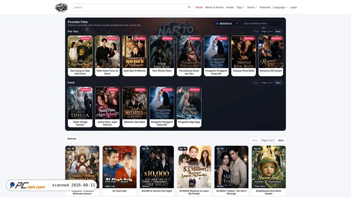Open Tabib Abadi Turun ke Dunia poster
Viewport: 351px width, 197px height.
pos(108,52)
